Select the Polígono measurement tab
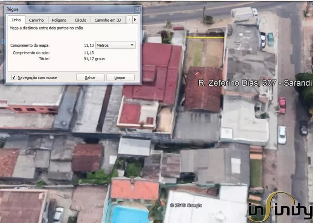The width and height of the screenshot is (313, 223). [59, 20]
